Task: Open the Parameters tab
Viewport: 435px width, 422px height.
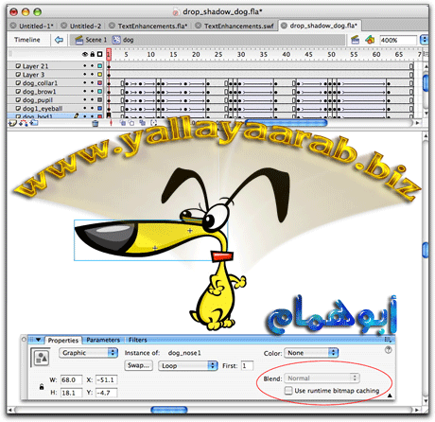Action: [103, 340]
